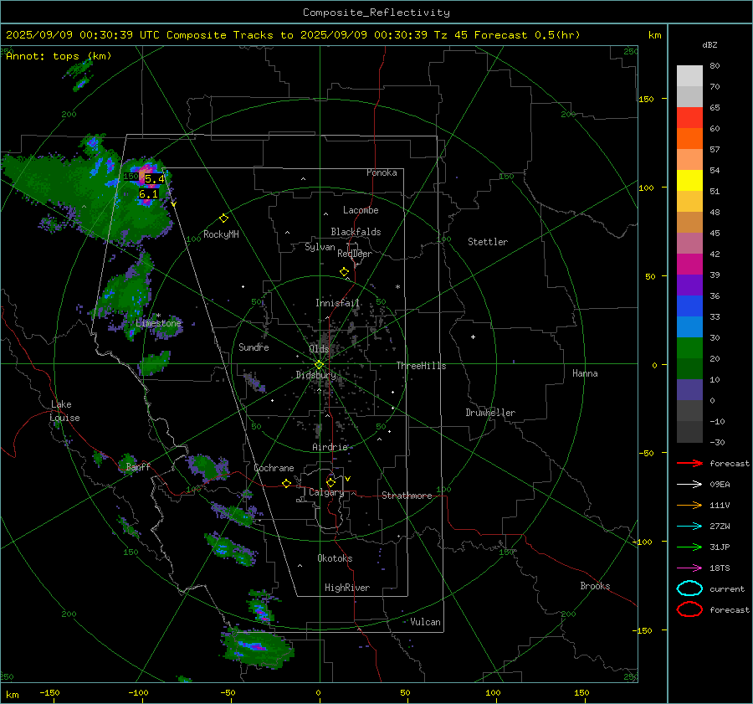Click the storm top label 5.4
753x704 pixels.
(x=155, y=179)
